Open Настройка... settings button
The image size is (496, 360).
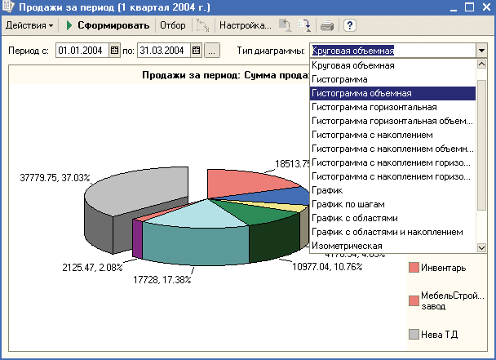click(x=246, y=25)
